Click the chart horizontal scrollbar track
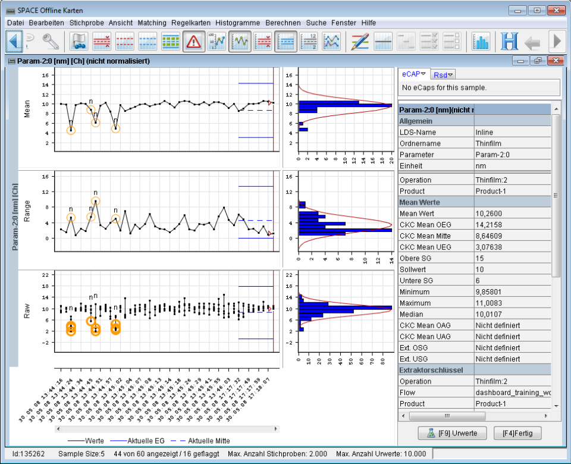Viewport: 571px width, 464px height. click(167, 428)
